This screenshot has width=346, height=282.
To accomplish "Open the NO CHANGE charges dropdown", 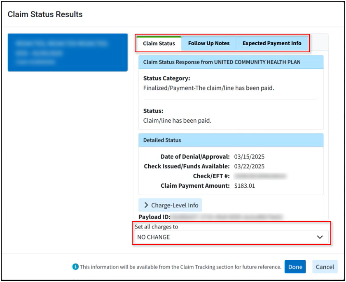I will click(231, 237).
